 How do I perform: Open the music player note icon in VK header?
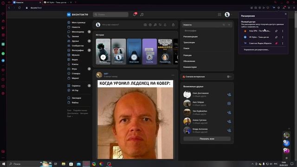pyautogui.click(x=142, y=14)
